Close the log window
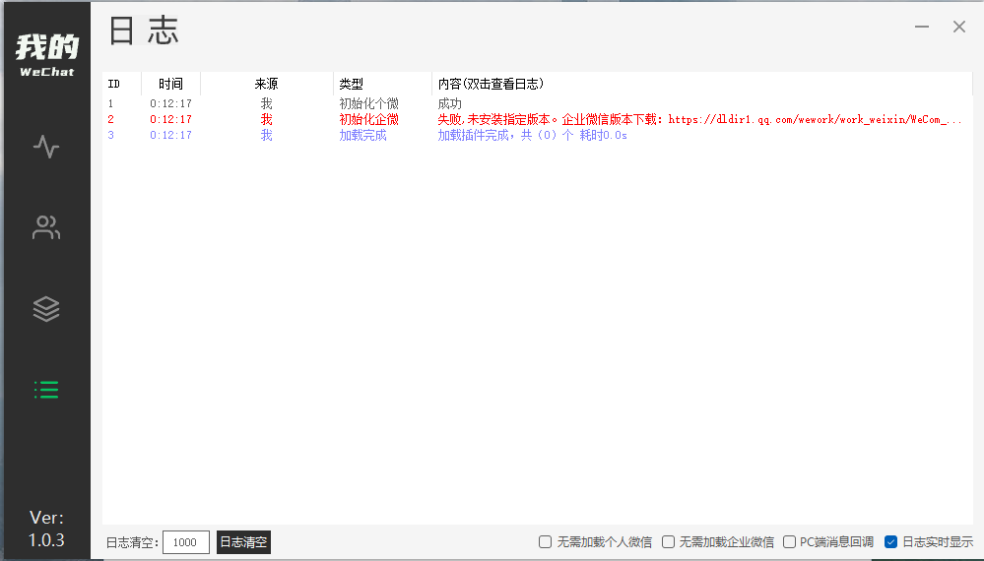The width and height of the screenshot is (984, 561). tap(958, 27)
